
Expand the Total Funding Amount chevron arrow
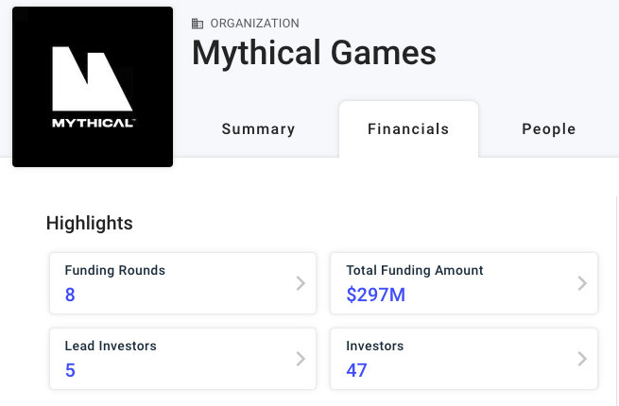[582, 283]
